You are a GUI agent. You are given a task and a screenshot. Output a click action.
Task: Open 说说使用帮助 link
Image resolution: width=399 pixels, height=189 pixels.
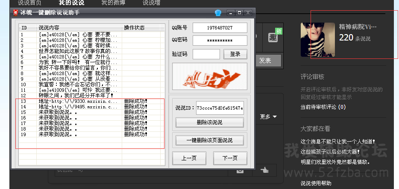pyautogui.click(x=316, y=183)
